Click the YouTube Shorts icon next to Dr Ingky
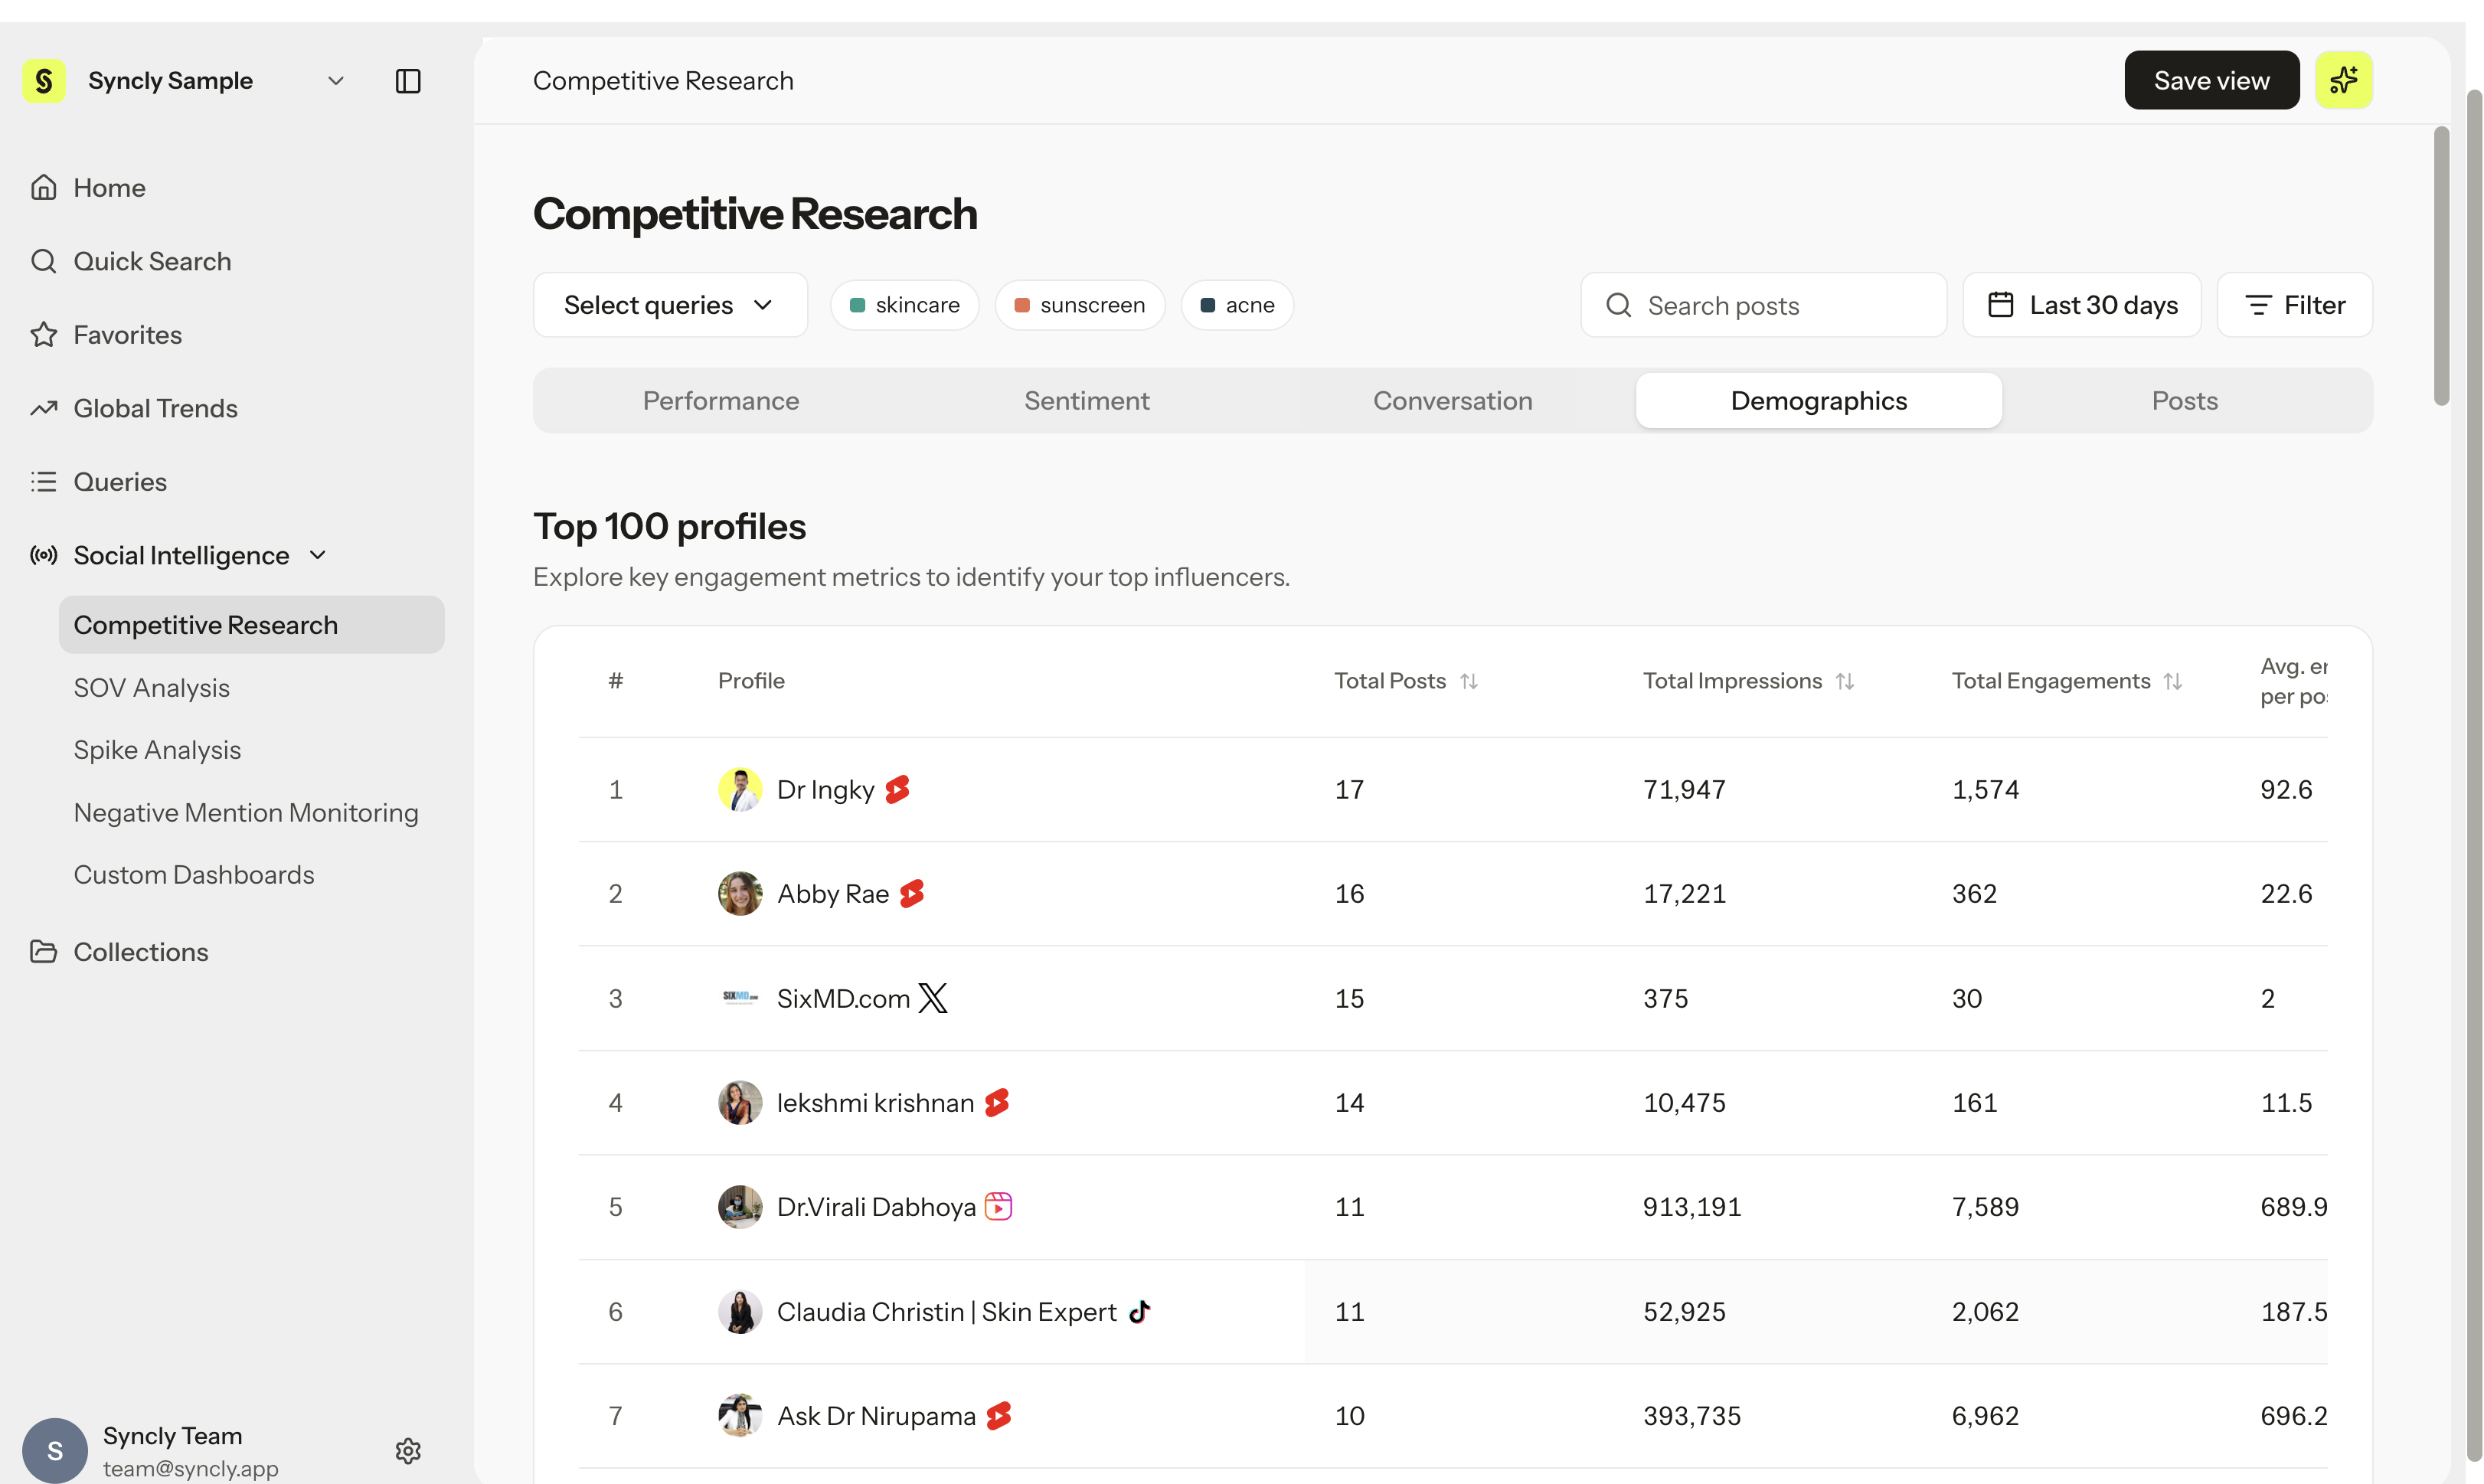The image size is (2484, 1484). (898, 790)
